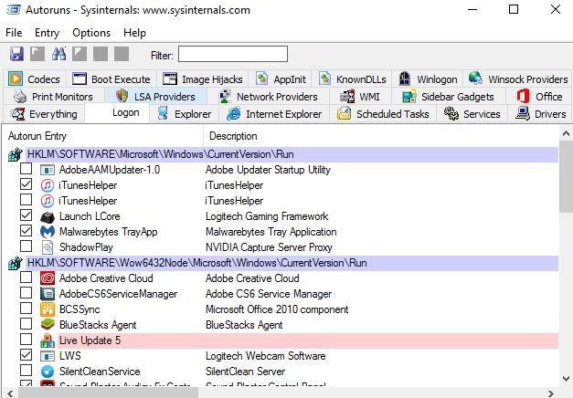Viewport: 573px width, 398px height.
Task: Enable the AdobeAAMUpdater-1.0 checkbox
Action: pyautogui.click(x=26, y=169)
